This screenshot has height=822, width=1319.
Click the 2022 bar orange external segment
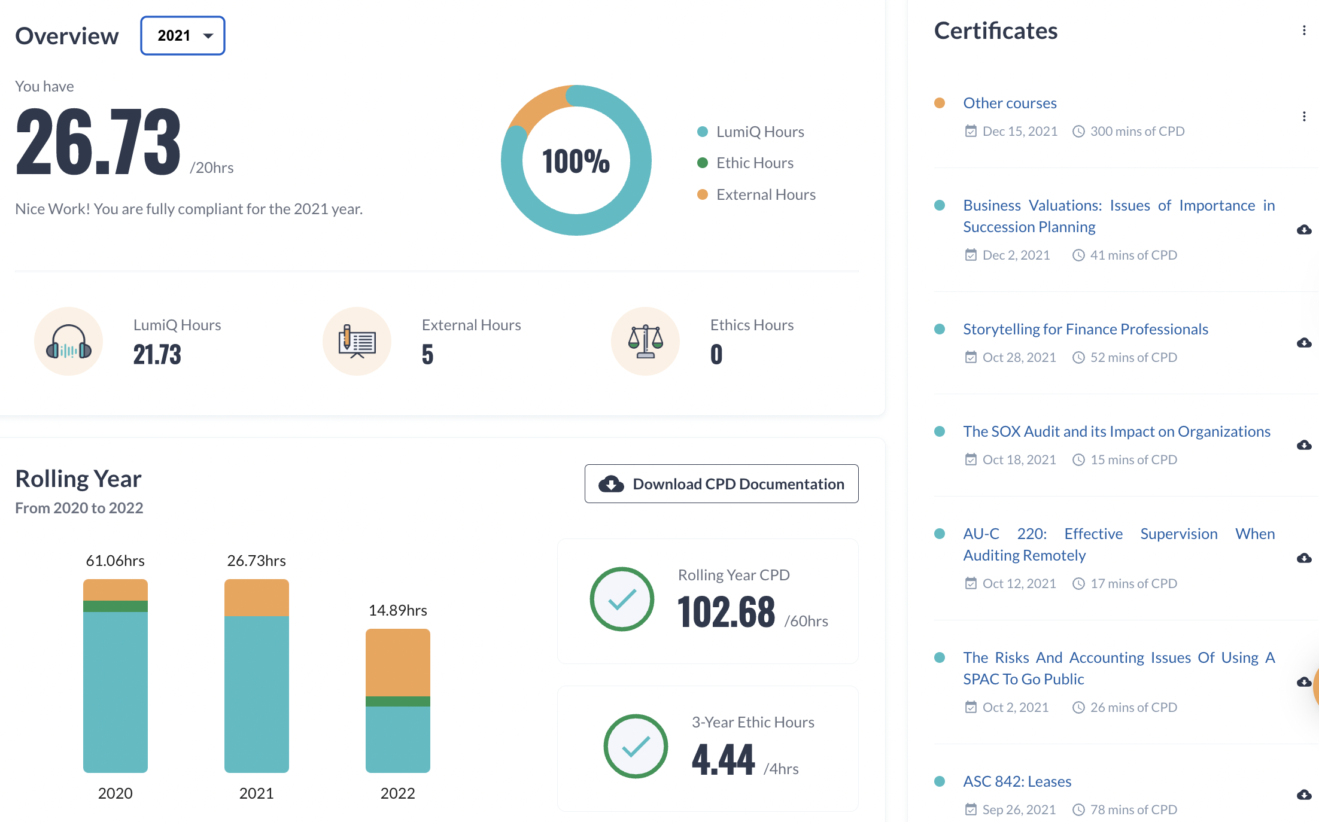click(397, 662)
